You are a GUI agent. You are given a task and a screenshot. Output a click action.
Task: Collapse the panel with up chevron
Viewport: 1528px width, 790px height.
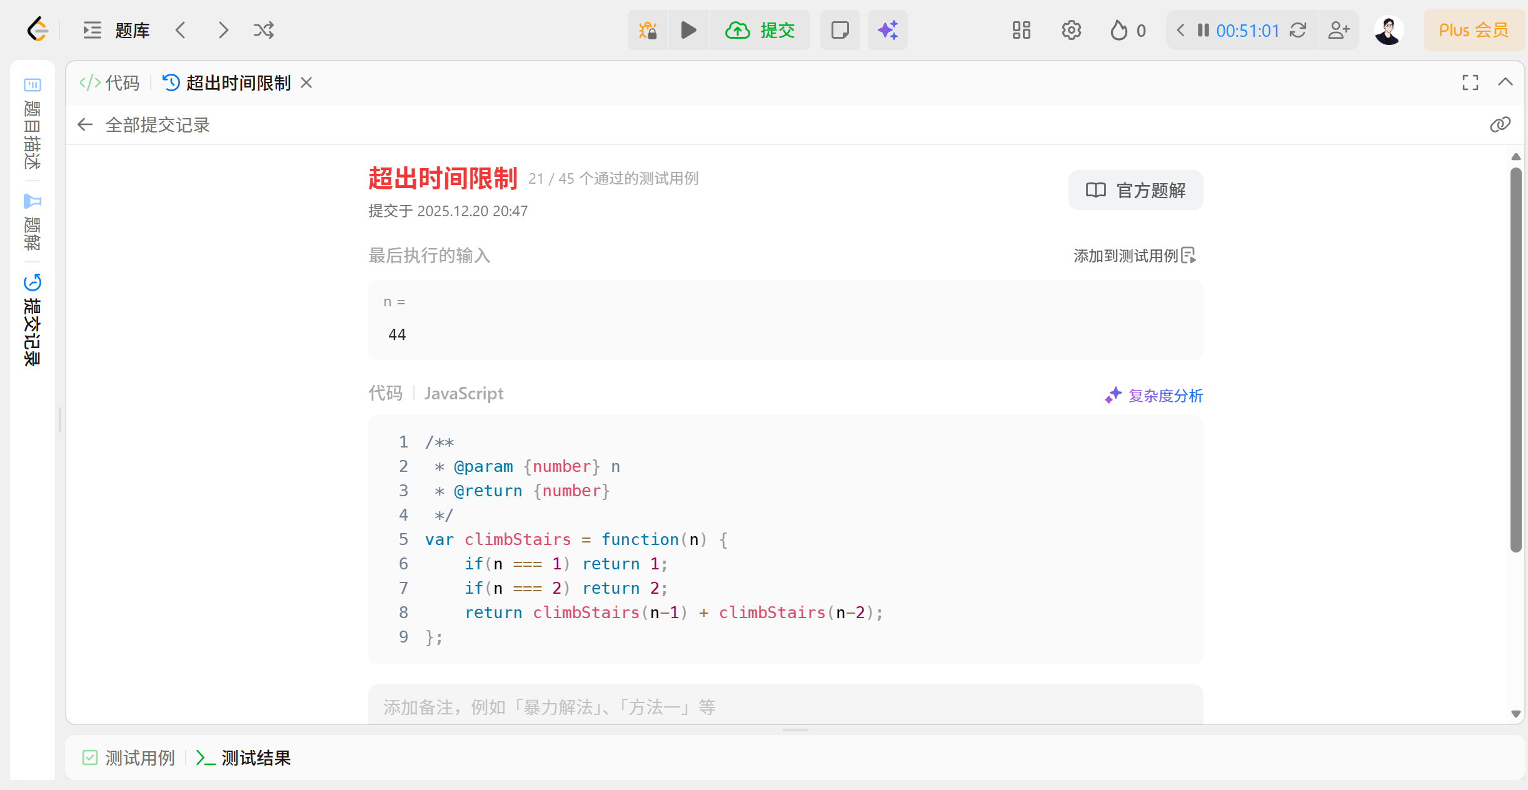(1505, 82)
